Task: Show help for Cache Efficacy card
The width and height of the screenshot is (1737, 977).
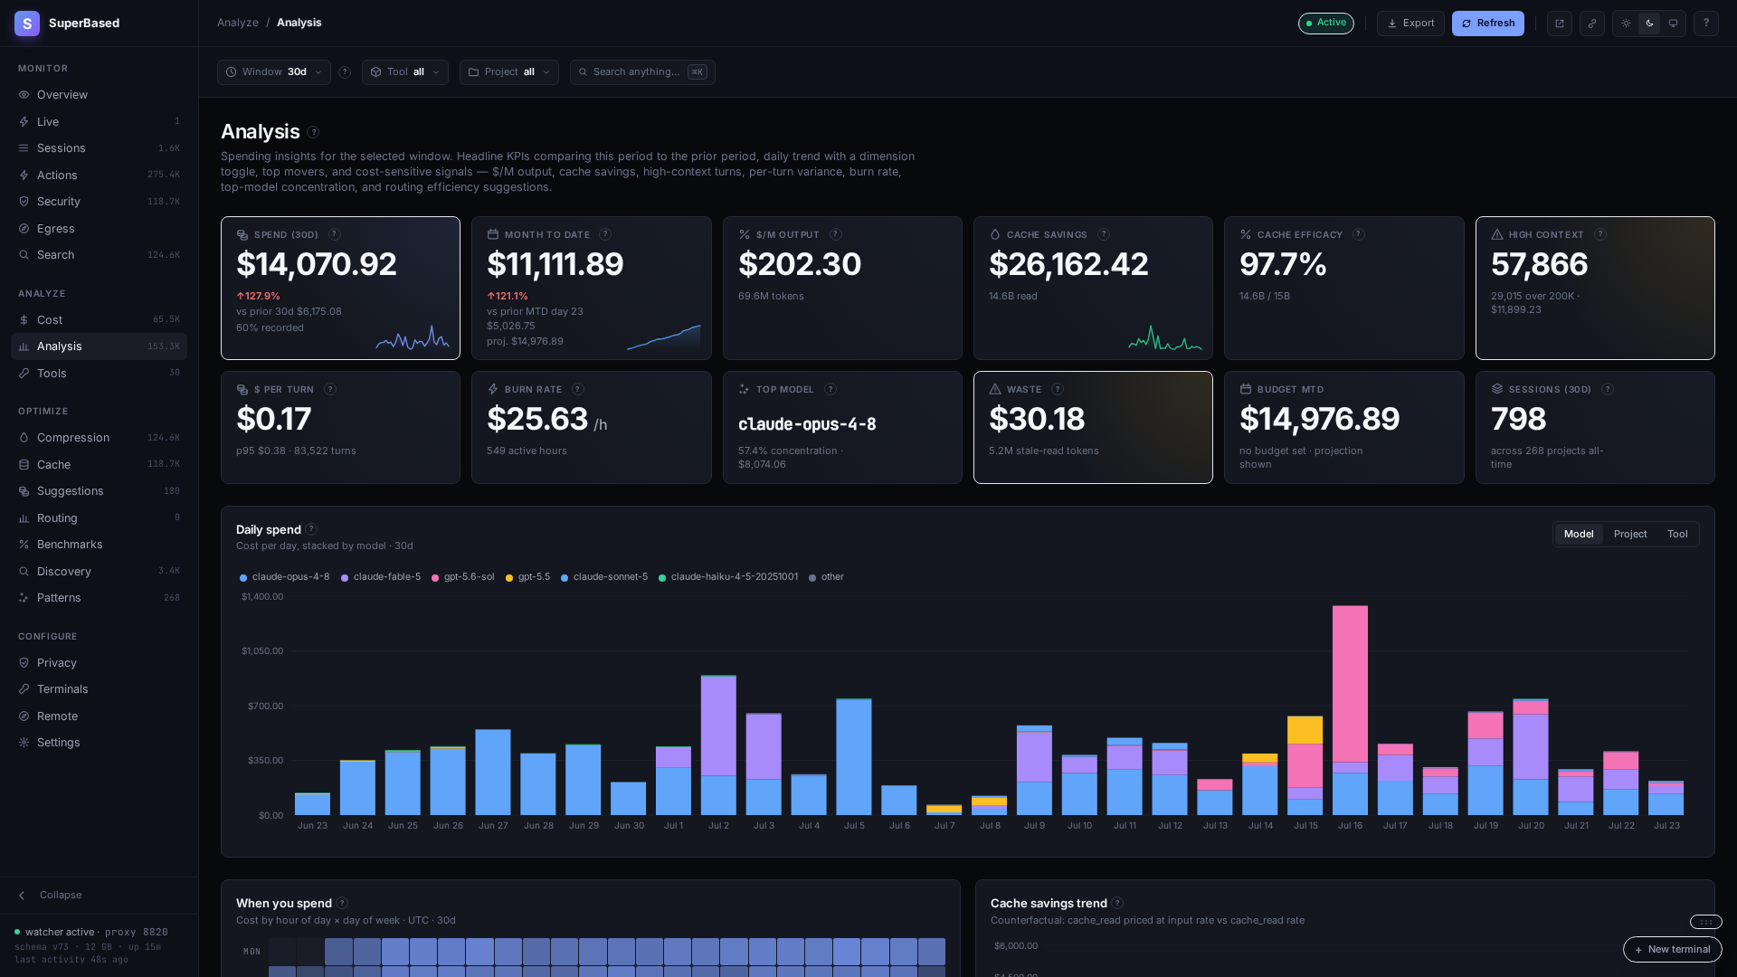Action: [1358, 234]
